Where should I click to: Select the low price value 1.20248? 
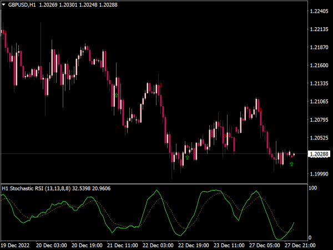pyautogui.click(x=88, y=4)
